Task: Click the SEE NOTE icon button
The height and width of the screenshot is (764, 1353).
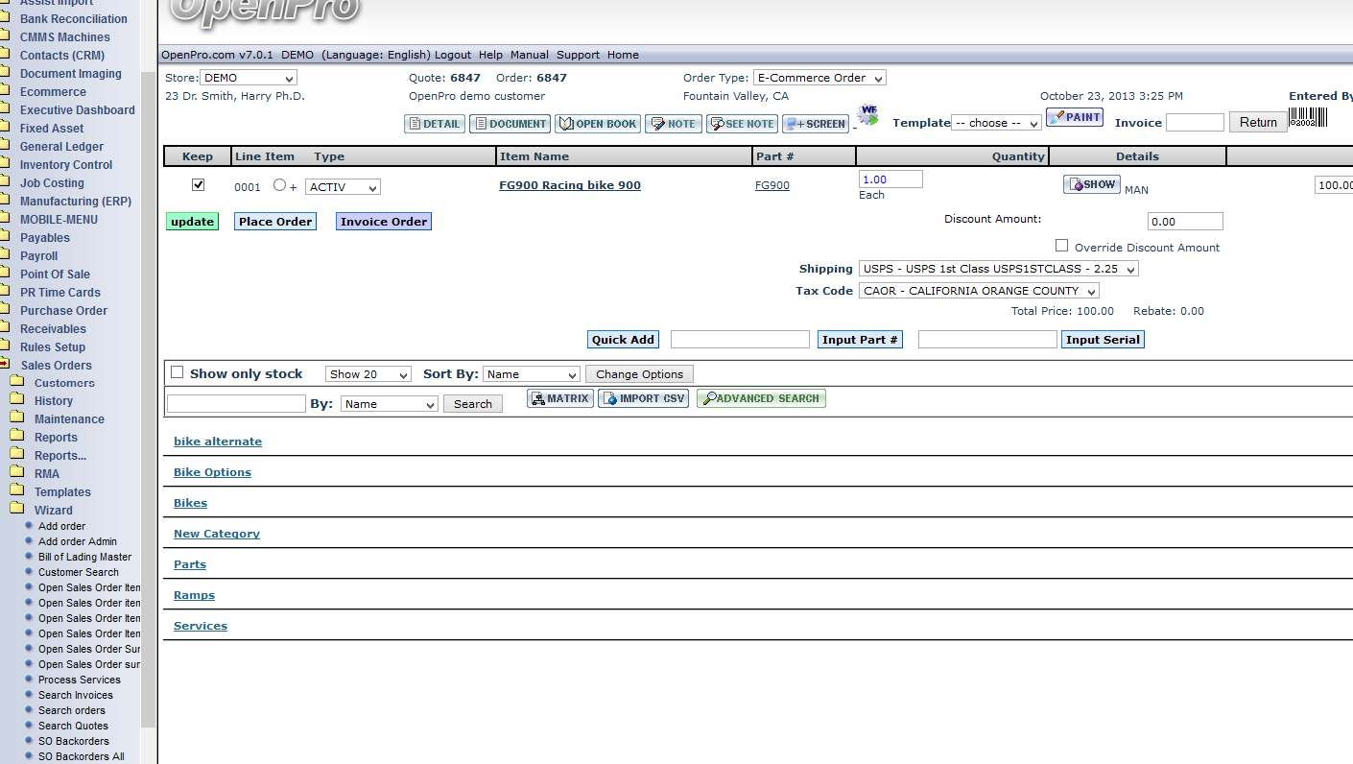Action: (x=742, y=124)
